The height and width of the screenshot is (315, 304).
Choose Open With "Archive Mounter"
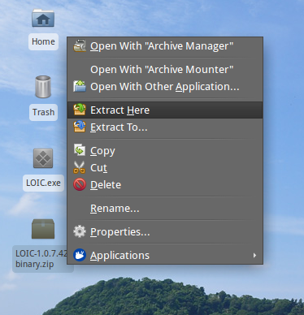click(165, 70)
